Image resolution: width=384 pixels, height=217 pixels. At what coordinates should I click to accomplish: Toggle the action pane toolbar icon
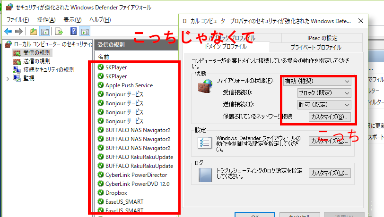tap(85, 31)
